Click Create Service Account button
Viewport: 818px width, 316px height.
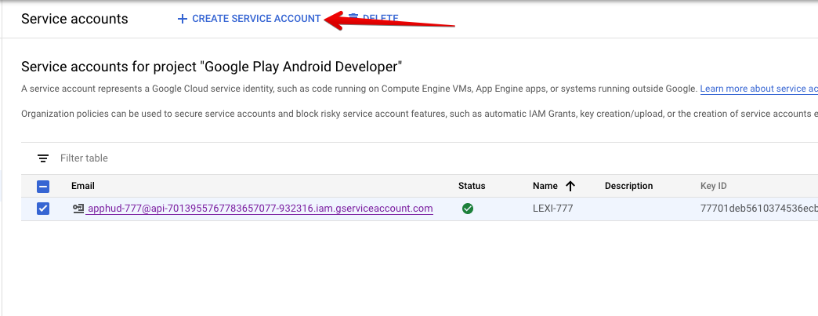click(249, 19)
